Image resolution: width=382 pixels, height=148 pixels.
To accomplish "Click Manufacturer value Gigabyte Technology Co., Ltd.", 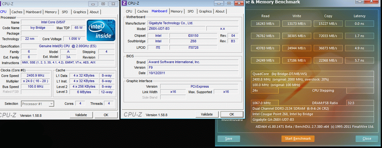I will [193, 23].
